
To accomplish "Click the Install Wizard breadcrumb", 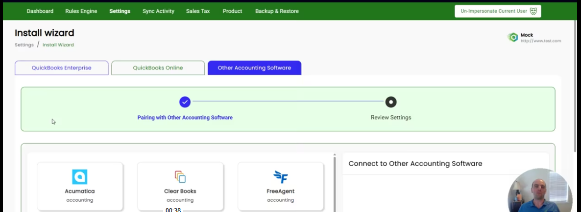I will [58, 44].
